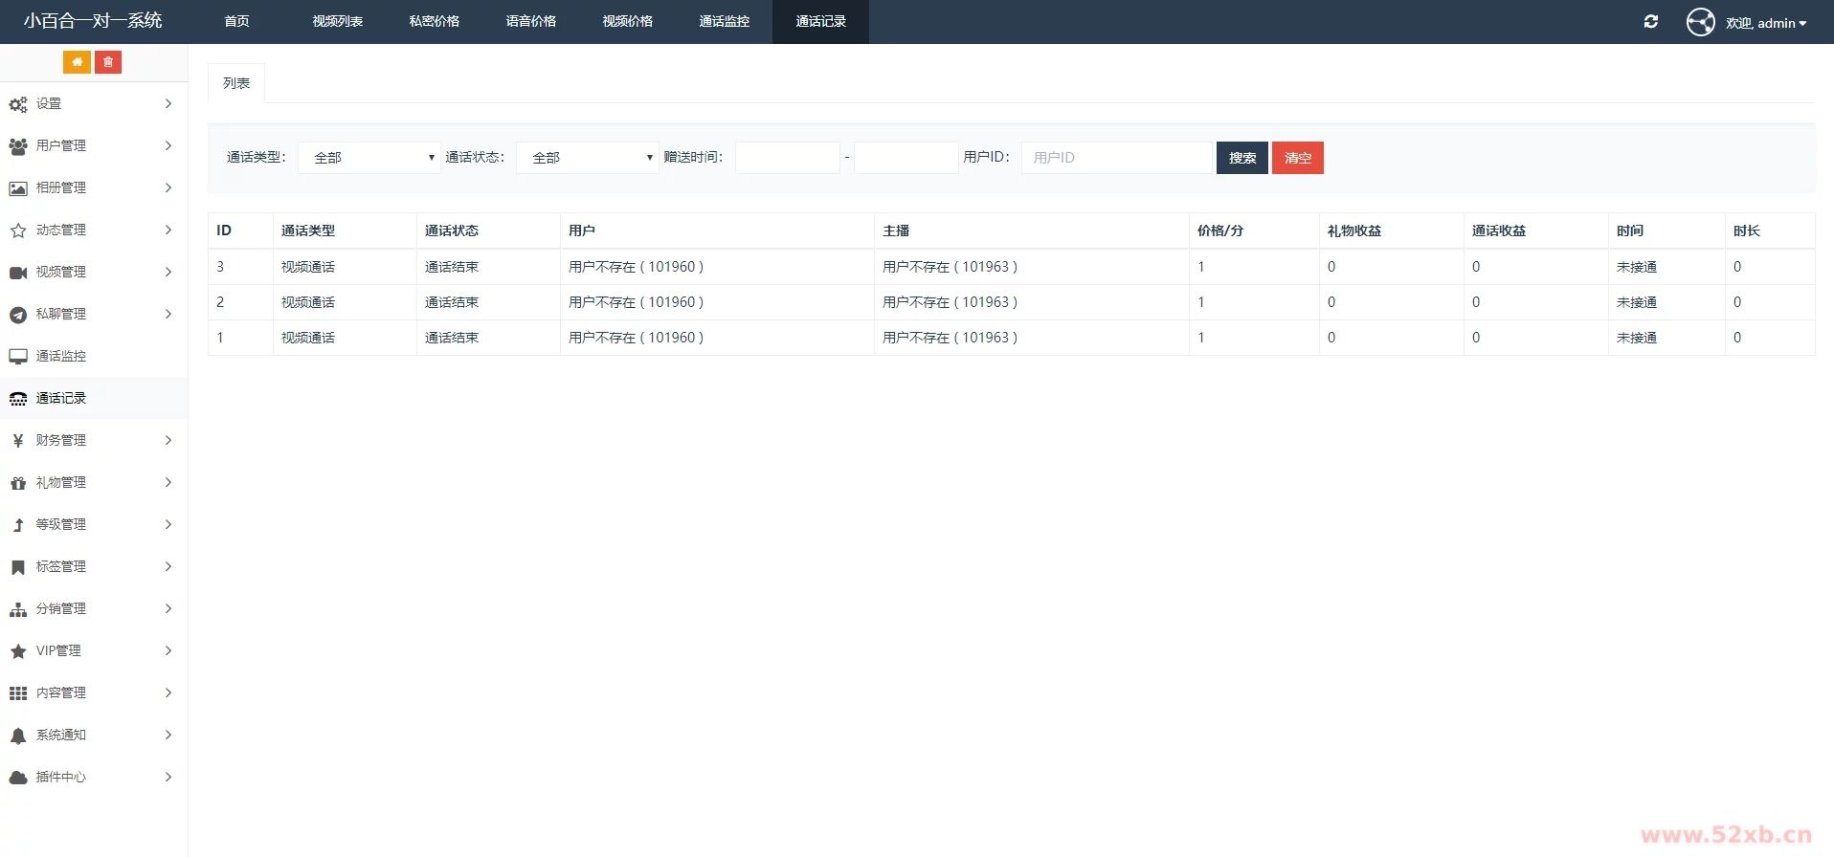The width and height of the screenshot is (1834, 857).
Task: Click the 插件中心 cloud icon
Action: point(18,778)
